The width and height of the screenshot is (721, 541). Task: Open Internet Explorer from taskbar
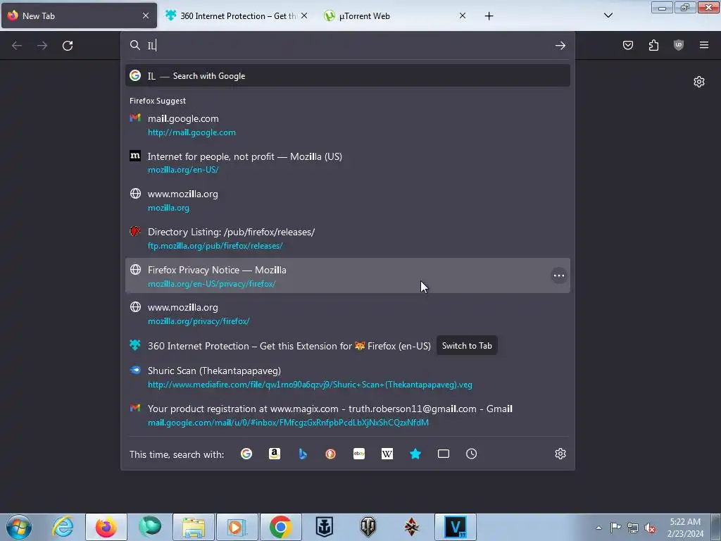point(63,527)
